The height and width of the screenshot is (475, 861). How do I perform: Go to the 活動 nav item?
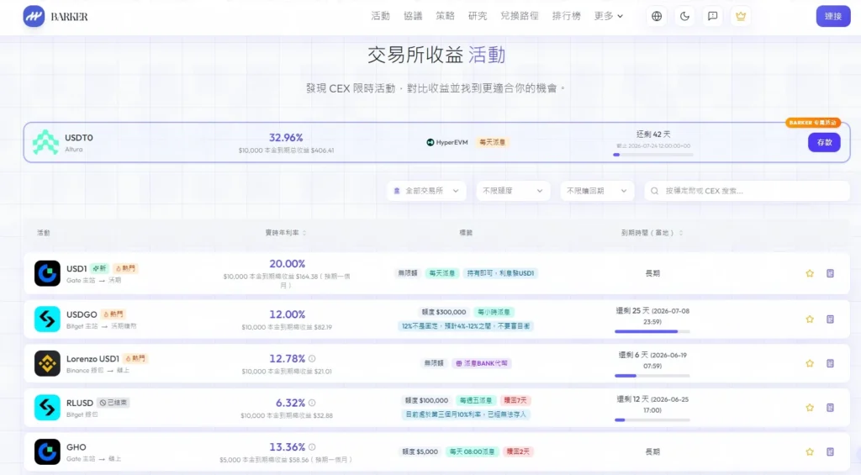[381, 17]
